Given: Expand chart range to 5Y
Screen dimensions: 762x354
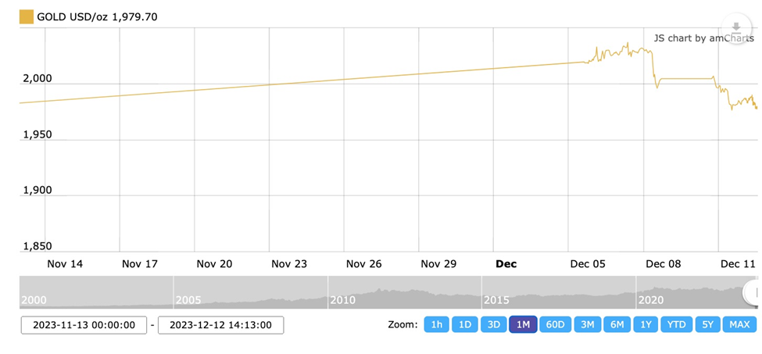Looking at the screenshot, I should click(x=707, y=324).
